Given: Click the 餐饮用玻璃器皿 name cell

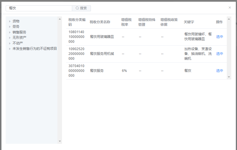Looking at the screenshot, I should pos(102,37).
